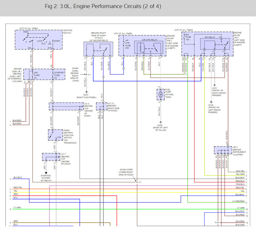Click the 'A/F HEATER RELAY' label

(x=99, y=40)
